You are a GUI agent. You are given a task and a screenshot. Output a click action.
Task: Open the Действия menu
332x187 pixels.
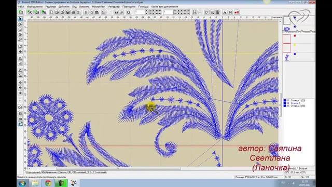(64, 7)
